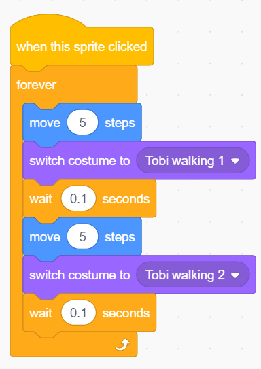This screenshot has height=369, width=261.
Task: Select the last 'wait' block label
Action: click(x=41, y=313)
